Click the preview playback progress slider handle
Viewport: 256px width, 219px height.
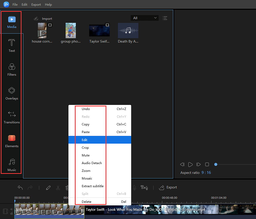pos(216,164)
